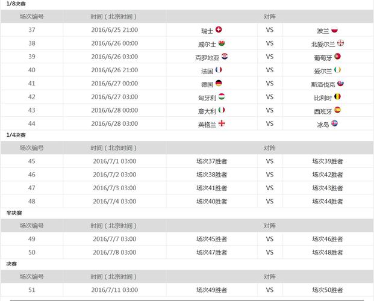Click the Poland flag icon
The image size is (374, 301).
click(335, 29)
